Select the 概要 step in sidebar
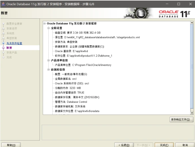 [x=9, y=48]
